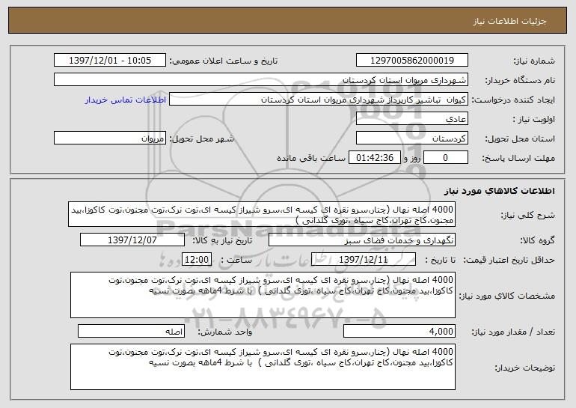Click the label تعداد / مقدار مورد نیاز
The image size is (576, 408).
(513, 332)
